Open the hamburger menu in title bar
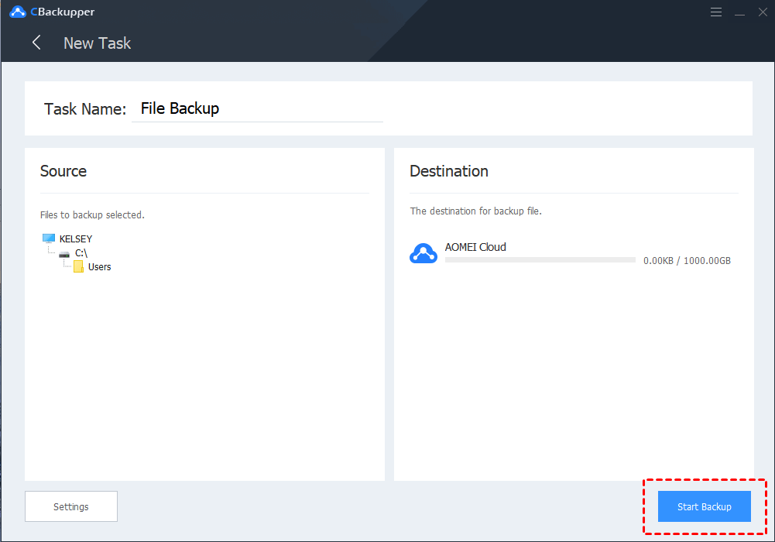The width and height of the screenshot is (775, 542). tap(715, 12)
